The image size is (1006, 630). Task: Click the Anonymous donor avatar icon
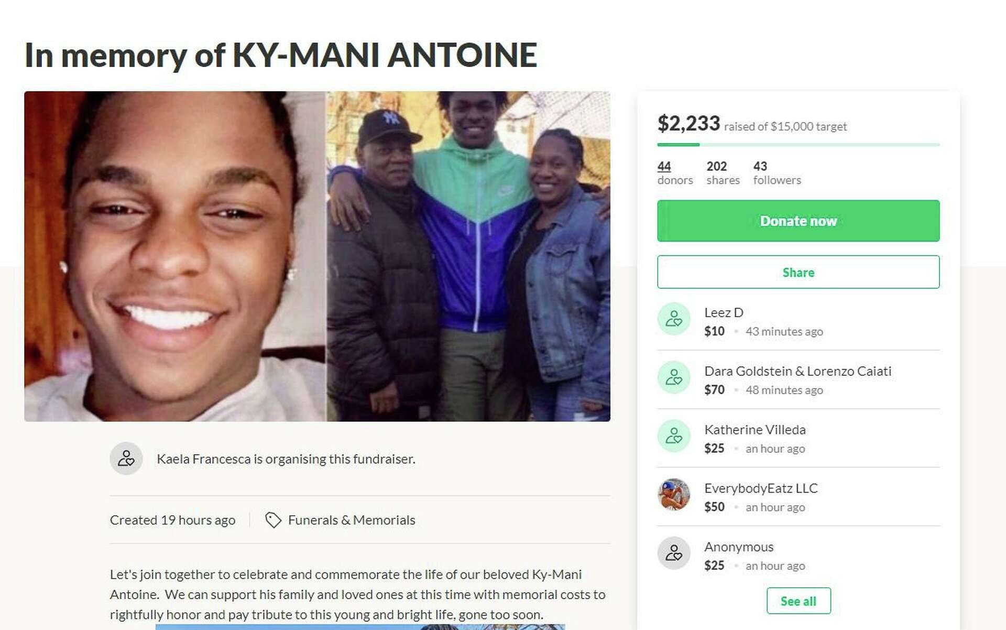tap(674, 553)
